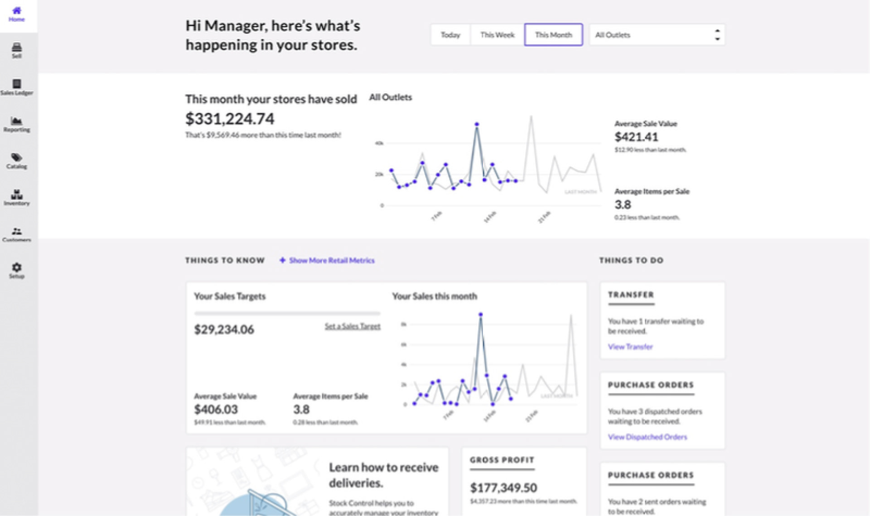
Task: Click Show More Retail Metrics link
Action: pyautogui.click(x=332, y=260)
